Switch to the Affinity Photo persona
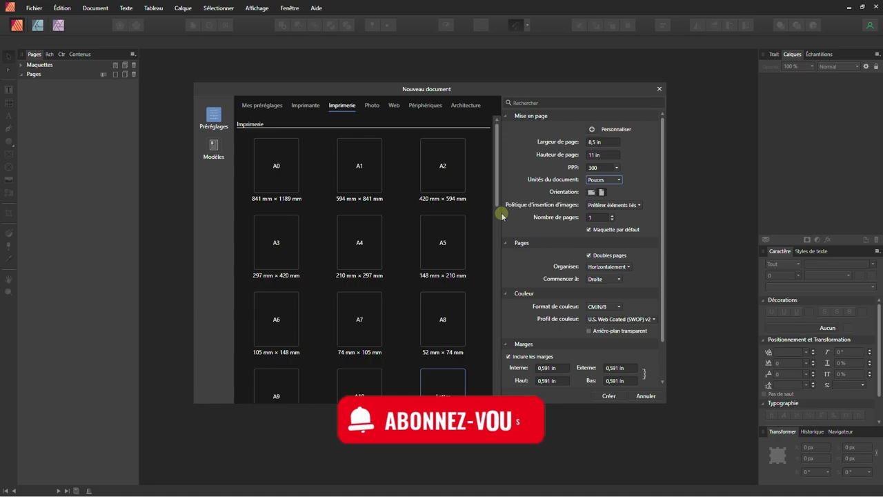Viewport: 883px width, 497px height. pyautogui.click(x=59, y=26)
